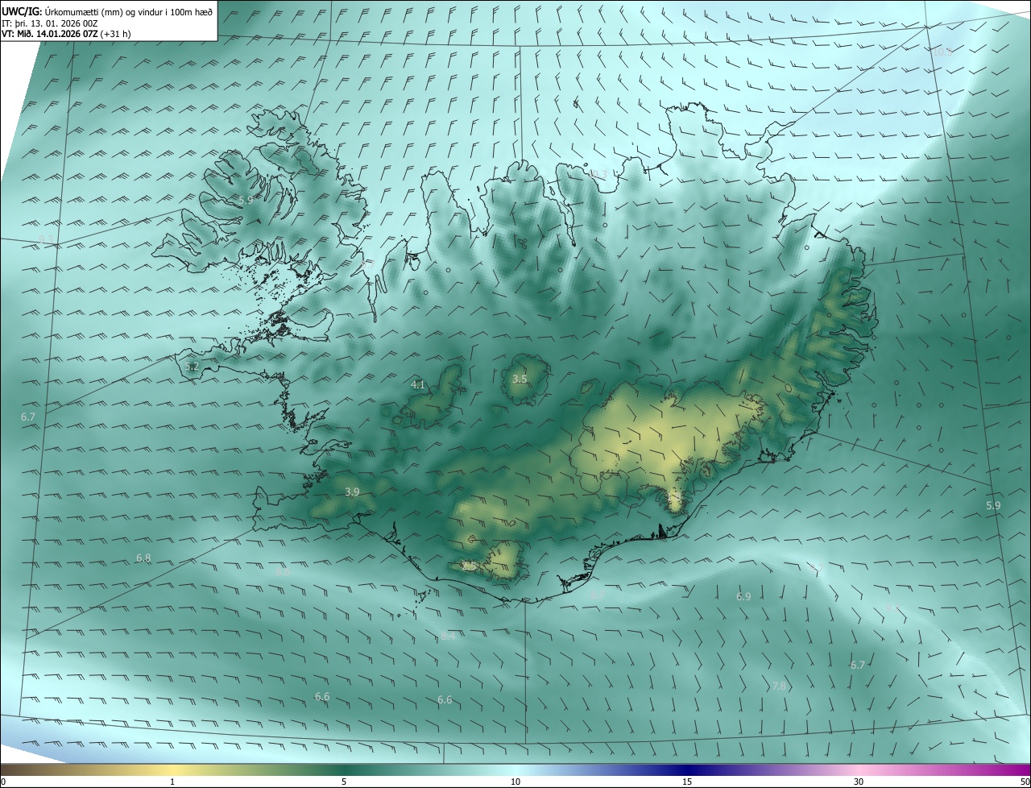
Task: Click the title 'Úrkomumætti (mm) og vindur í 100m hæð'
Action: pos(128,11)
